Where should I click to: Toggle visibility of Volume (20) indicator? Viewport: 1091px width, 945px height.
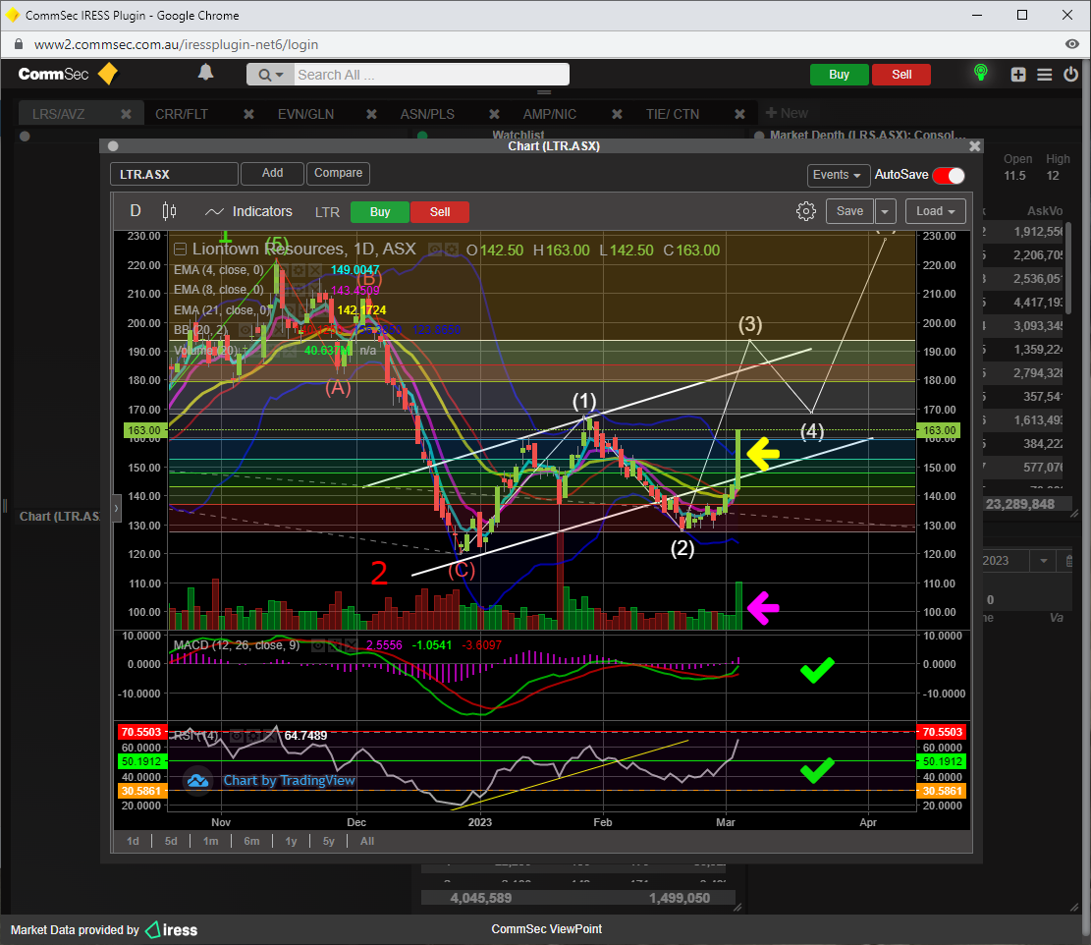[257, 350]
